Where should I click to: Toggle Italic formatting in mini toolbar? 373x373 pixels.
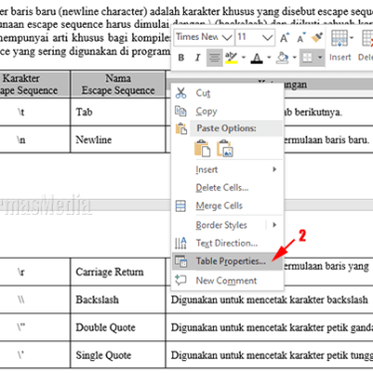[198, 58]
